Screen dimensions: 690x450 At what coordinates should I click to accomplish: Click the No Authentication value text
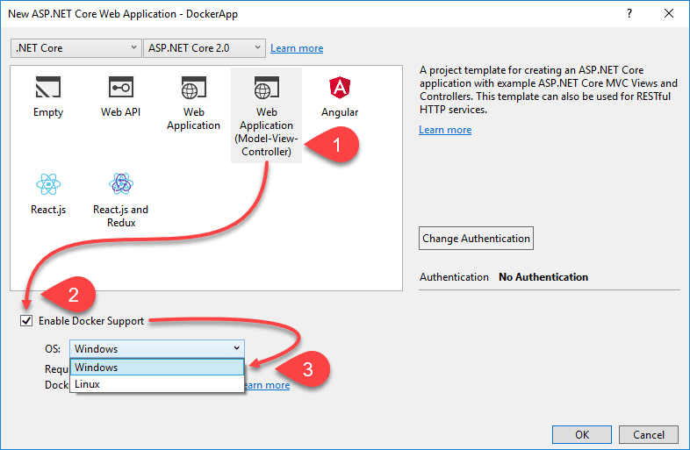(543, 277)
